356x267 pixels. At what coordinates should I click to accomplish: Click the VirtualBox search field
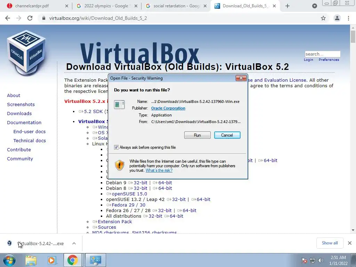click(323, 54)
